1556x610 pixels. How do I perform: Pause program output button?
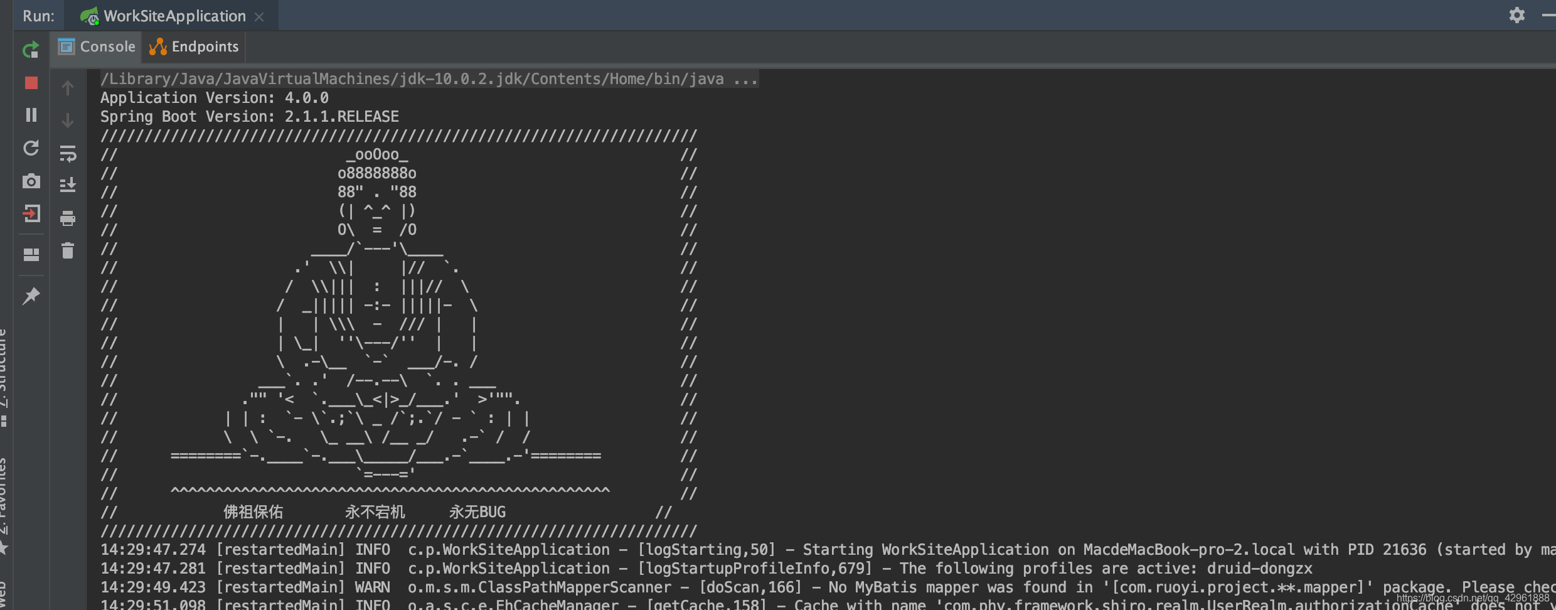(x=31, y=115)
